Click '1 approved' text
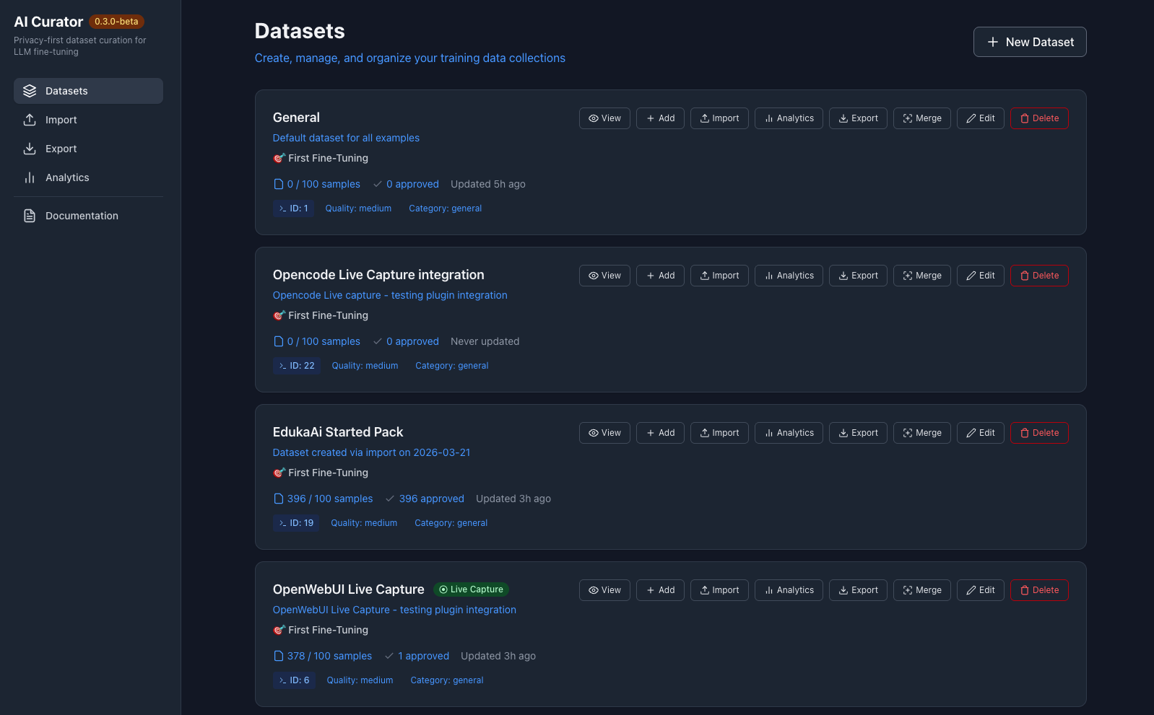Screen dimensions: 1154x715 (424, 656)
